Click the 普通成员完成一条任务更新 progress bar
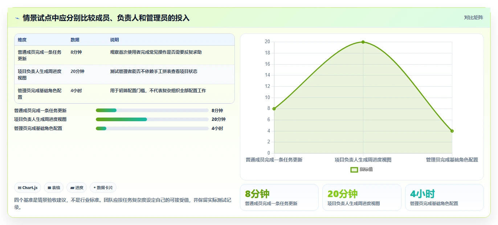Screen dimensions: 498x225 [x=152, y=110]
